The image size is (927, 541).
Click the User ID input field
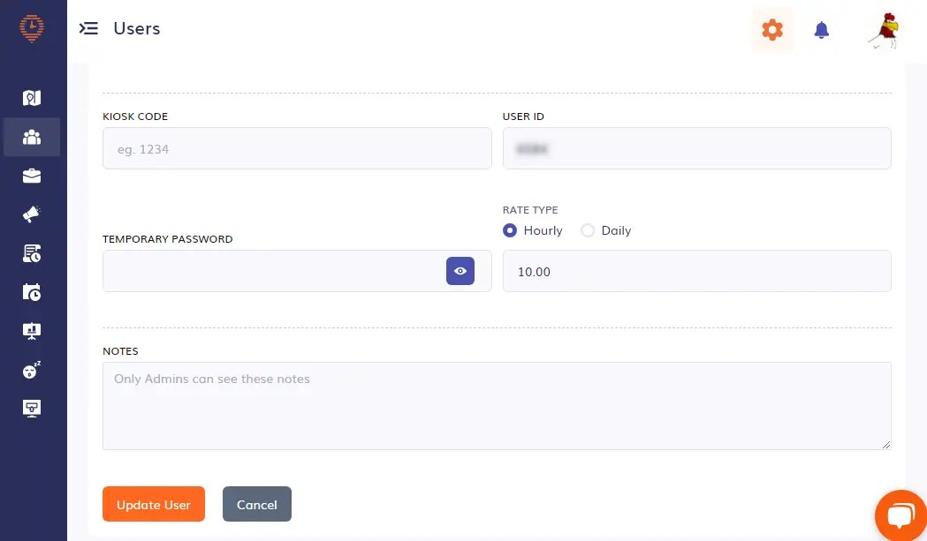[x=696, y=148]
